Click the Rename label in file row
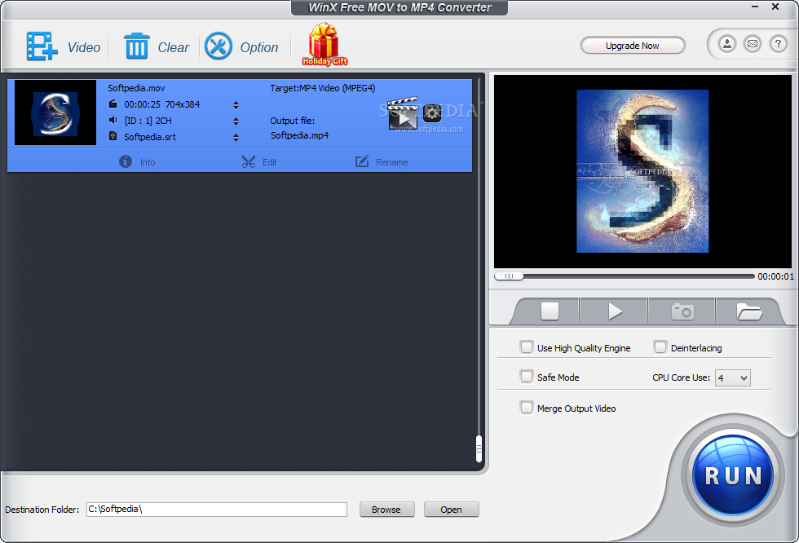Viewport: 799px width, 543px height. click(x=392, y=162)
